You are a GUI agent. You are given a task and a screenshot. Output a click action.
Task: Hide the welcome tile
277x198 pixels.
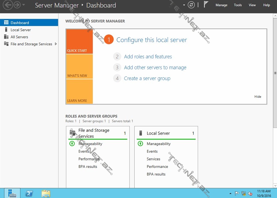pos(258,97)
